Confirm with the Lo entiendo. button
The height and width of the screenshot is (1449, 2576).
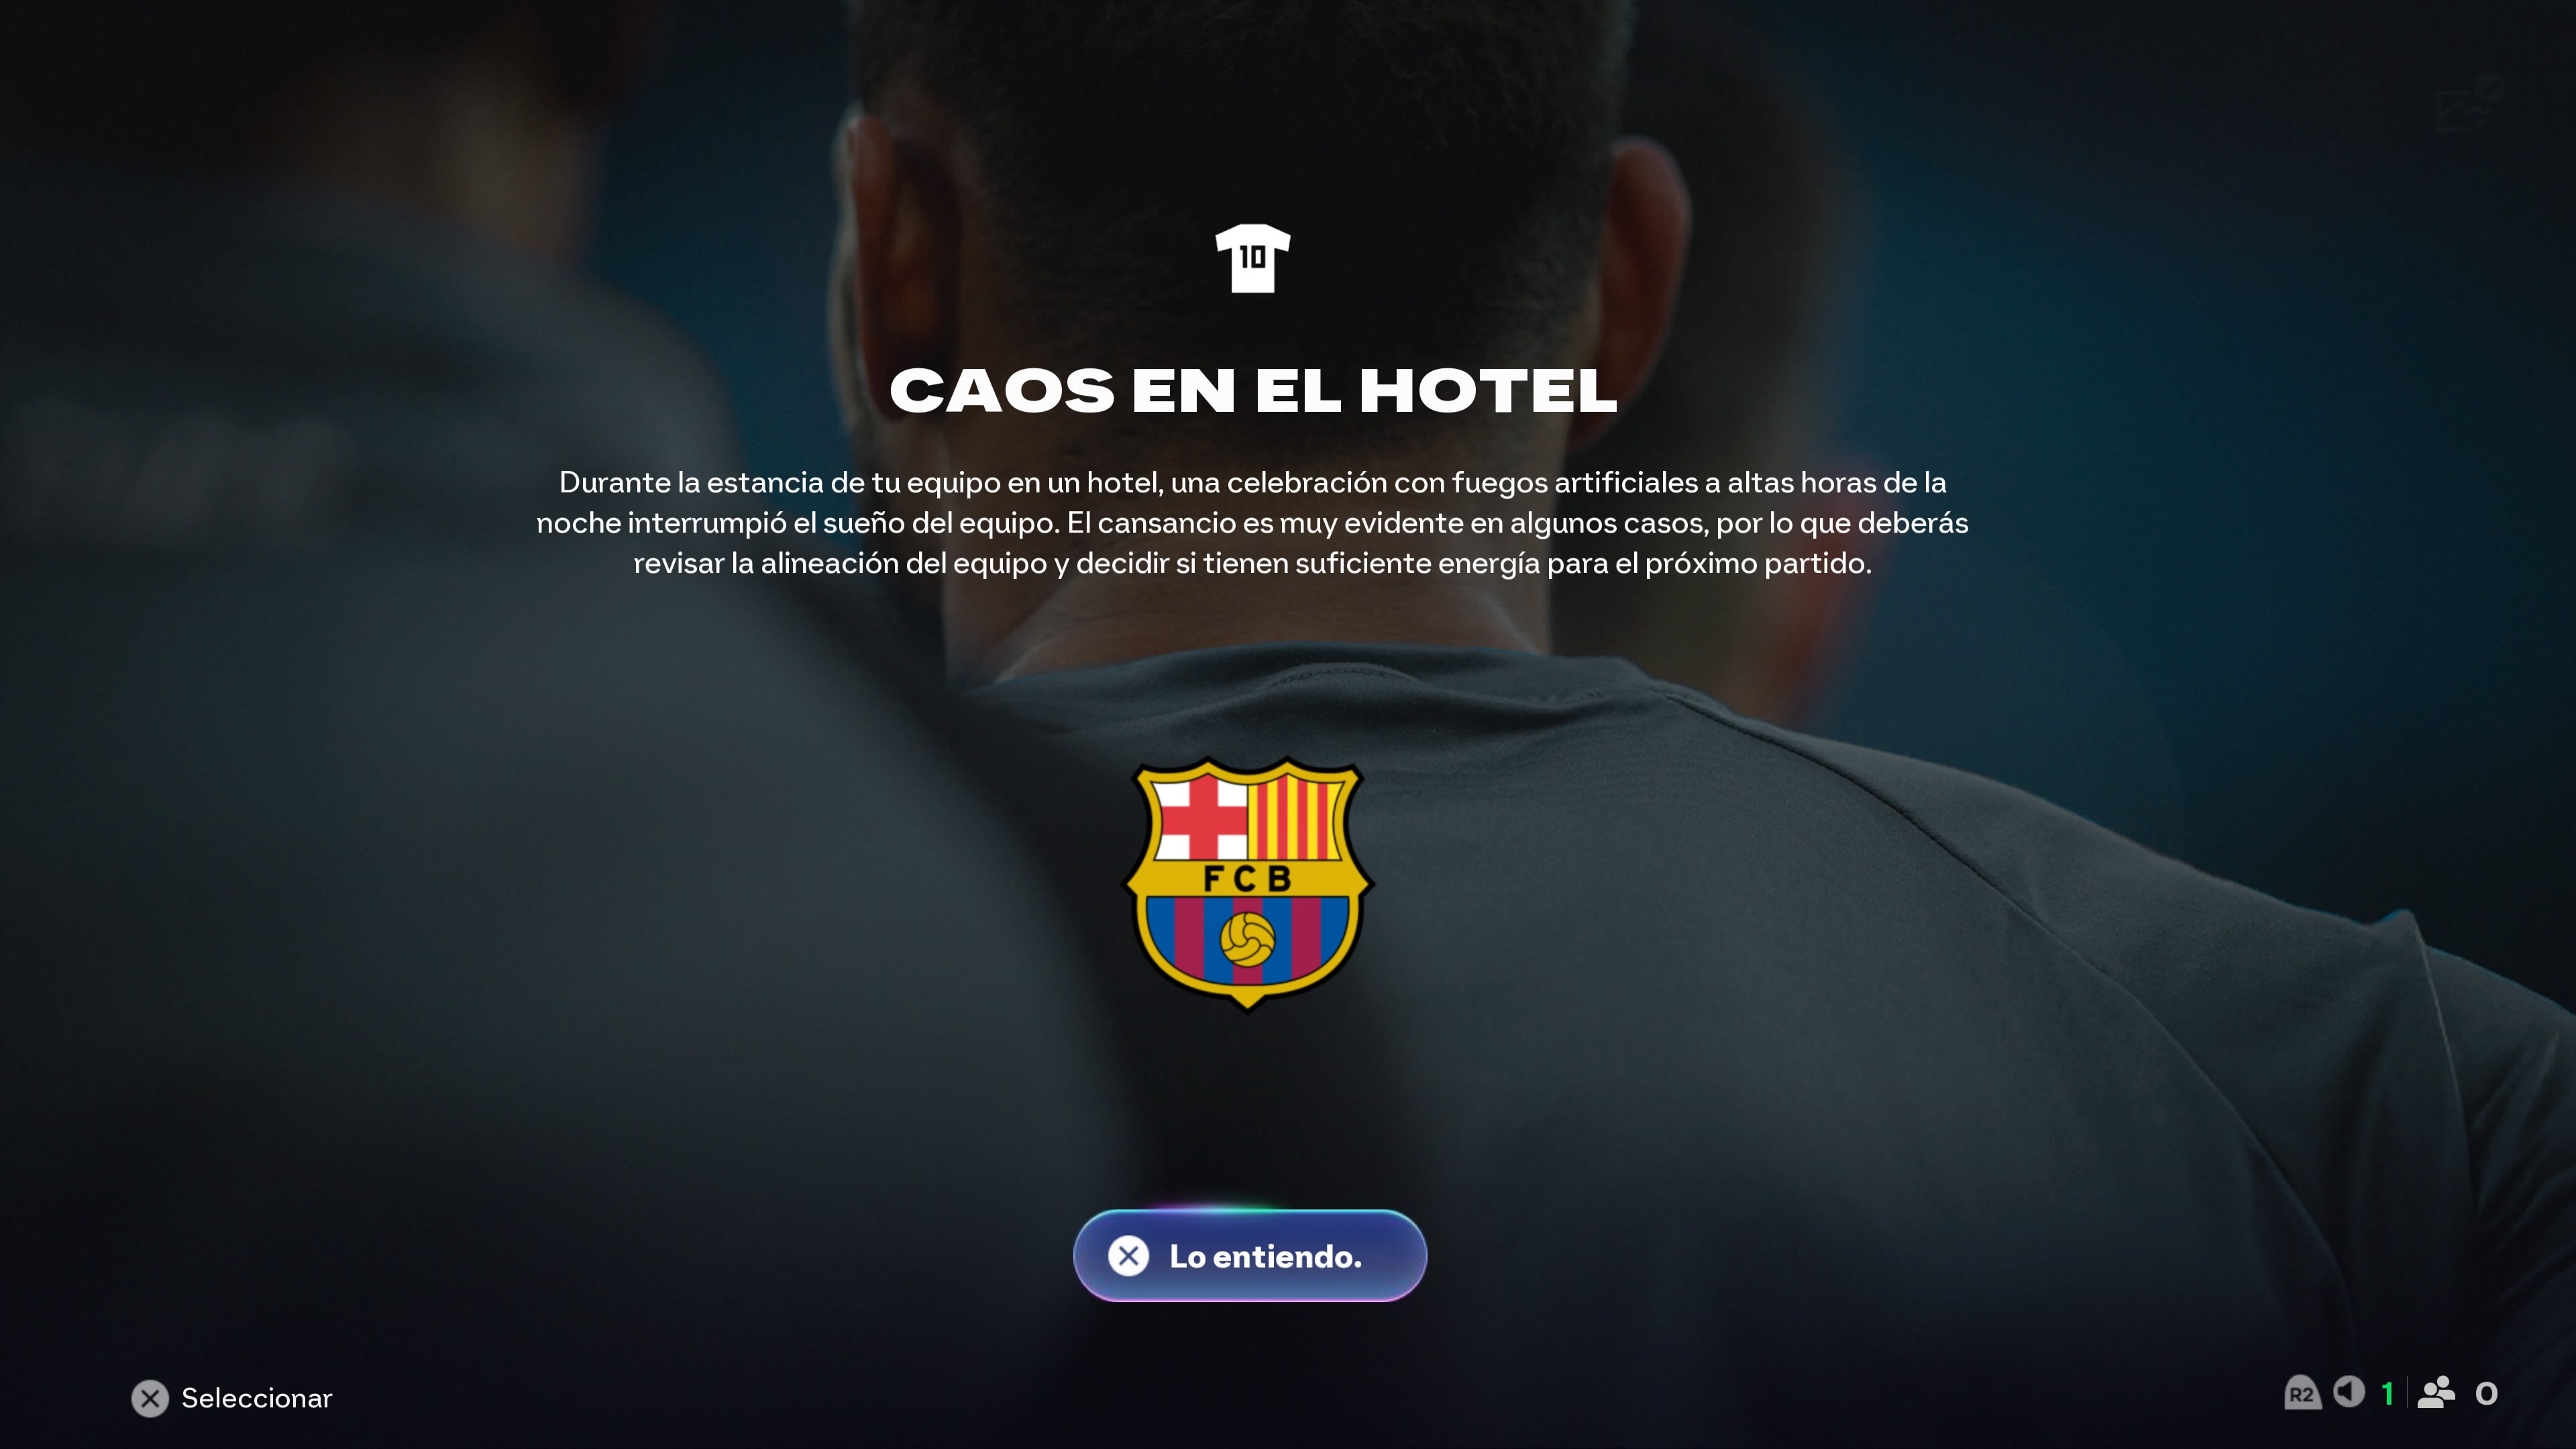(x=1250, y=1256)
